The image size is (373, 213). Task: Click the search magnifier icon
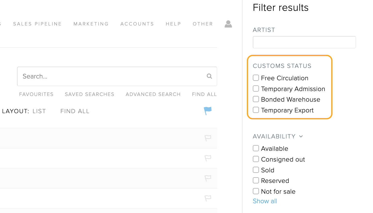[x=209, y=76]
